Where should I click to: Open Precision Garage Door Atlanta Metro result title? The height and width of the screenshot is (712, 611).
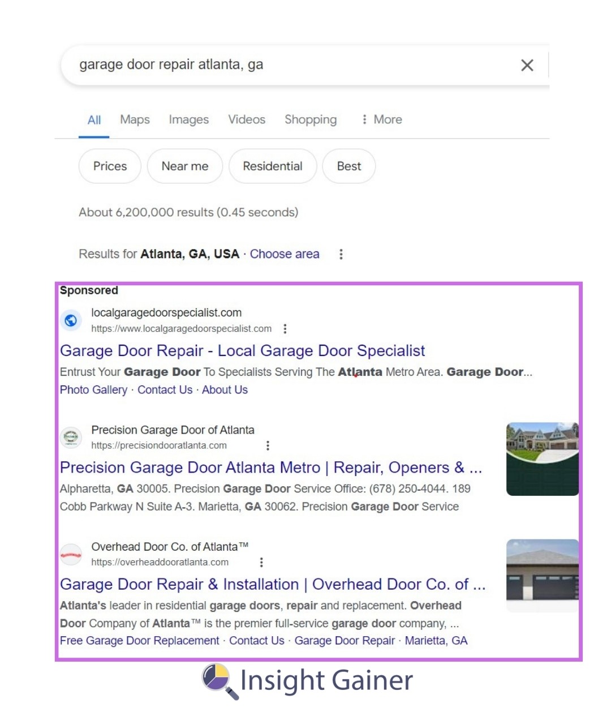point(271,468)
